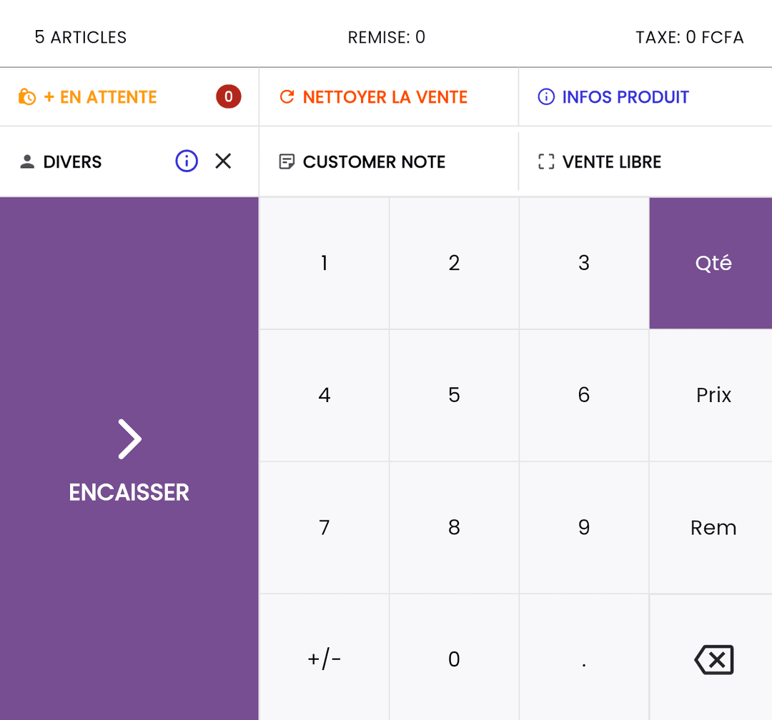Click the Infos Produit info icon
Viewport: 772px width, 720px height.
(546, 97)
